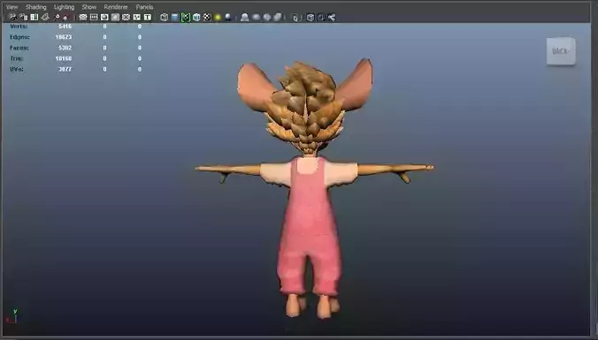Open the Renderer menu

116,7
